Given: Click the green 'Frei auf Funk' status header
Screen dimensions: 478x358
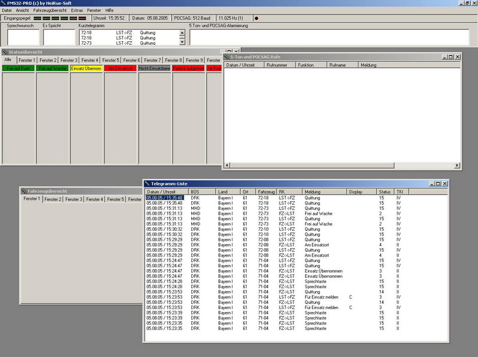Looking at the screenshot, I should (x=19, y=69).
